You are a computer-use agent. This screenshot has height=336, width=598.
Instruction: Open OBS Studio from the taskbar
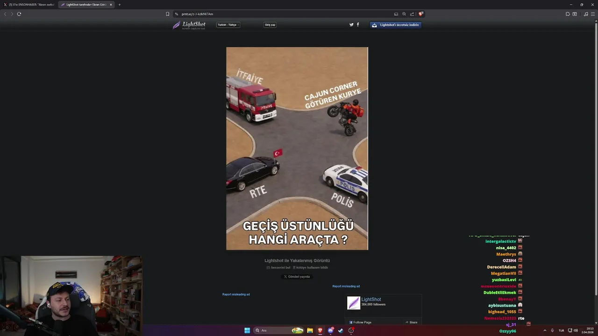(x=351, y=330)
